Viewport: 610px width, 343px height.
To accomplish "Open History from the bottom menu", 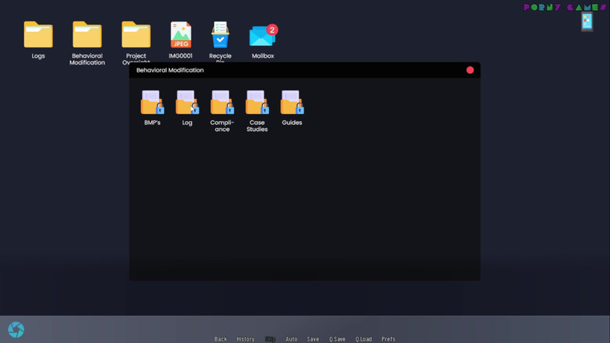I will point(246,339).
